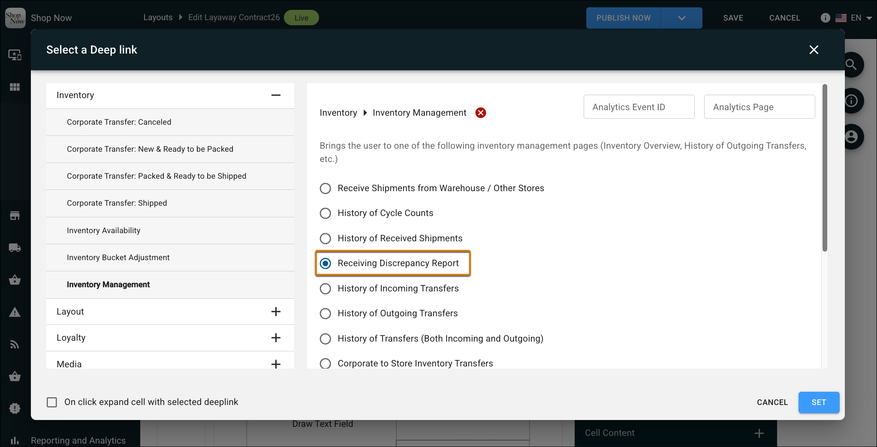Open the RSS feed sidebar icon
Image resolution: width=877 pixels, height=447 pixels.
(x=15, y=344)
